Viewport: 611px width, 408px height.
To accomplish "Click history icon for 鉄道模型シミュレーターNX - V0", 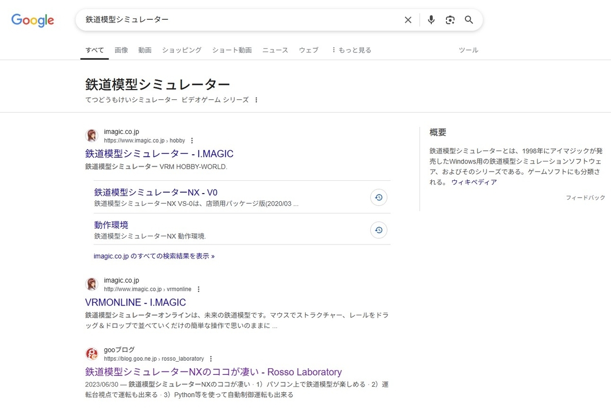I will coord(379,198).
